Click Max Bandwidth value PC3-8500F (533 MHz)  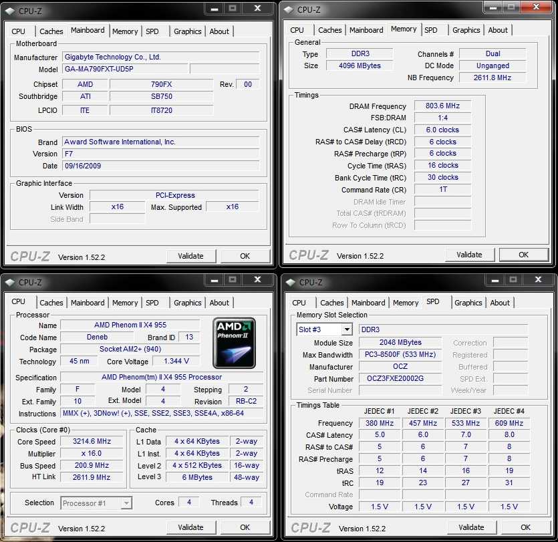tap(400, 355)
